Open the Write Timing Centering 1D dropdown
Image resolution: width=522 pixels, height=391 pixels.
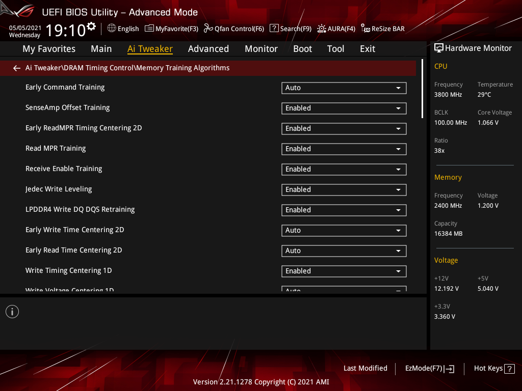[344, 271]
